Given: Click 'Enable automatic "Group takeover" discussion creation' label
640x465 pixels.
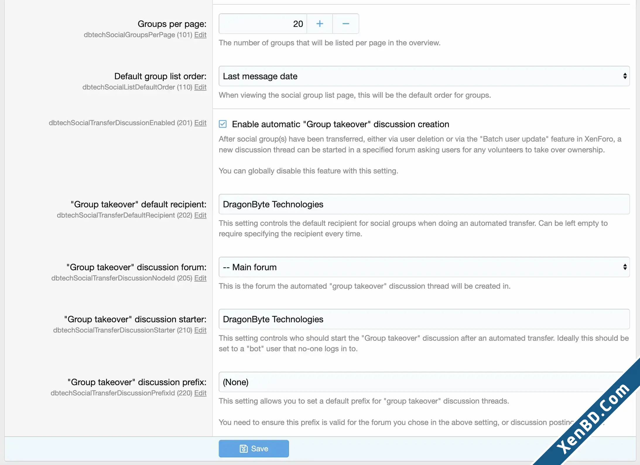Looking at the screenshot, I should click(340, 124).
